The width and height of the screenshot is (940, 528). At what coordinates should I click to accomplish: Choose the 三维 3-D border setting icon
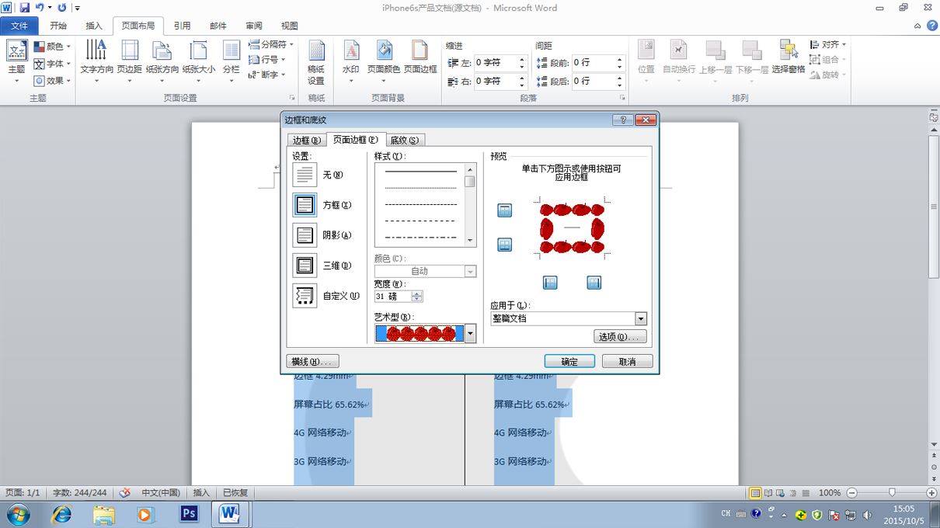point(305,266)
